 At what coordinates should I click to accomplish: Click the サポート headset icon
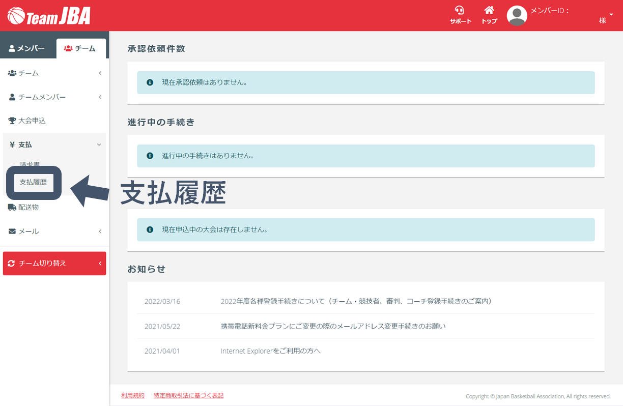point(460,10)
